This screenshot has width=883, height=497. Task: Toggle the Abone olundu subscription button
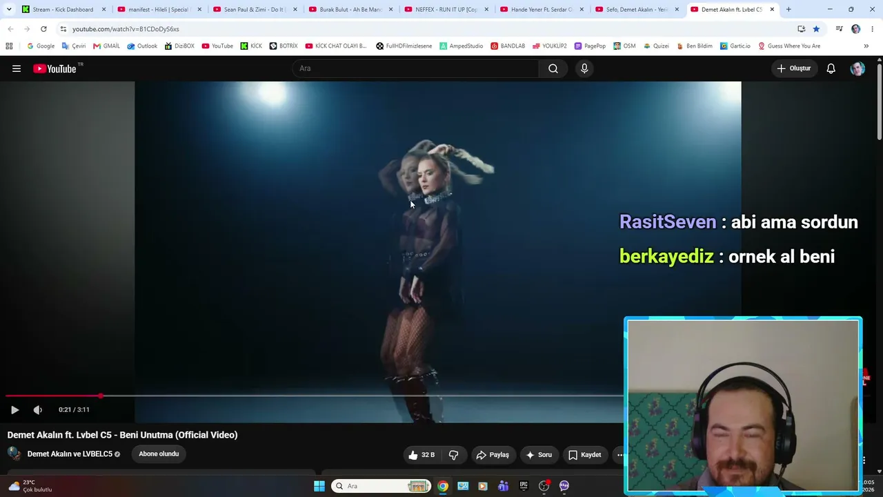pos(159,454)
